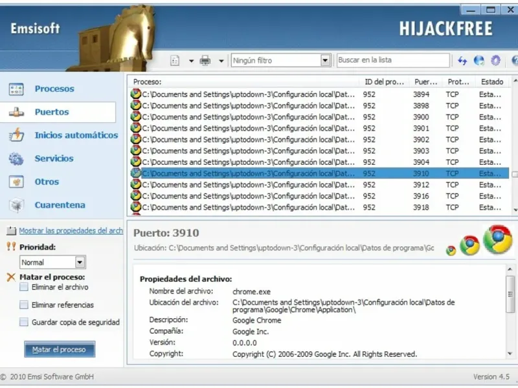Expand the report icon dropdown arrow
Screen dimensions: 518x388
[x=191, y=61]
